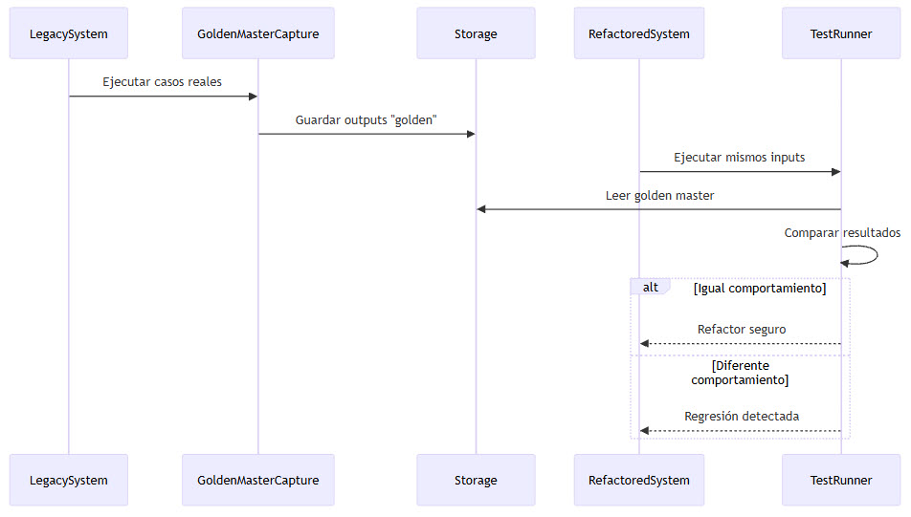Select the "Leer golden master" message label
The image size is (911, 517).
(x=659, y=196)
